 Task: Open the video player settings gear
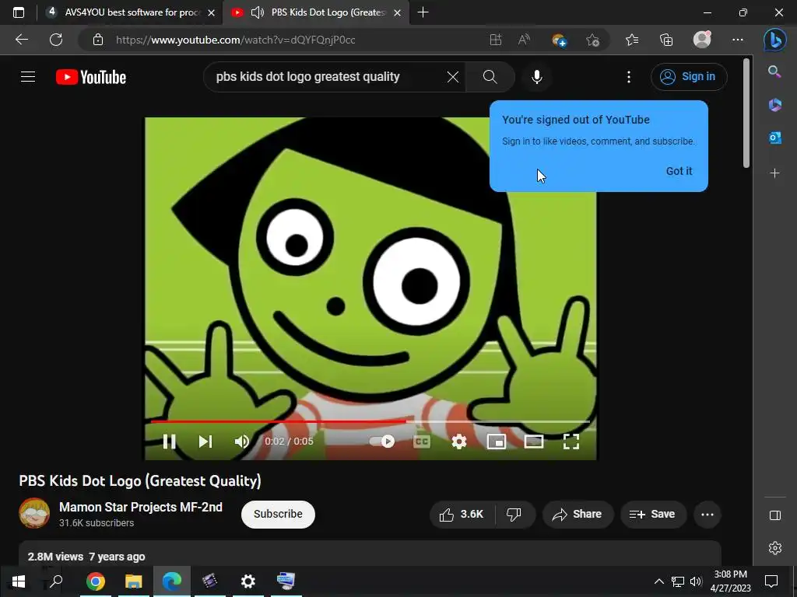point(459,442)
